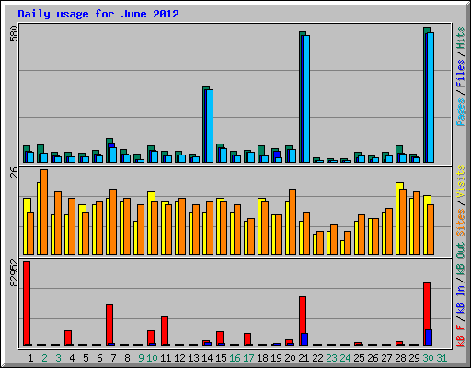Click the middle chart axis value 26
Viewport: 471px width, 368px height.
pyautogui.click(x=15, y=172)
